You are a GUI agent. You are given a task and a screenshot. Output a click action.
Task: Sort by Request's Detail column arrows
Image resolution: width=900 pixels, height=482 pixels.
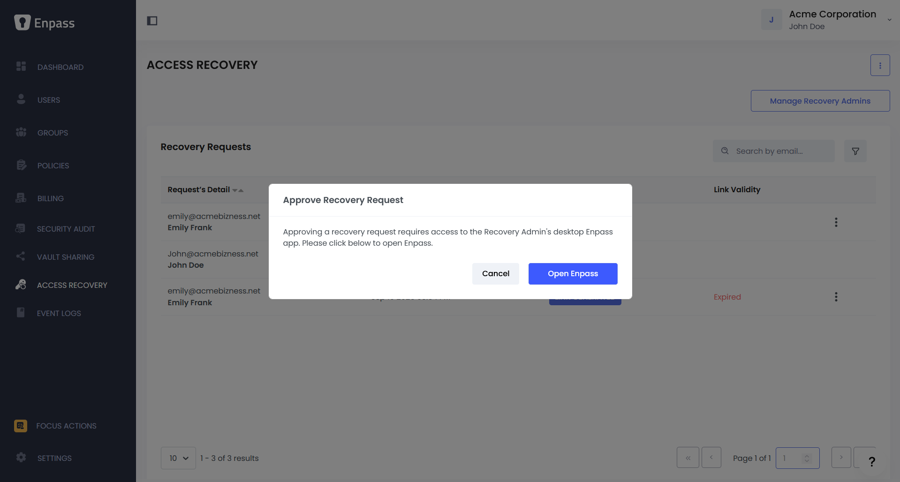click(238, 190)
